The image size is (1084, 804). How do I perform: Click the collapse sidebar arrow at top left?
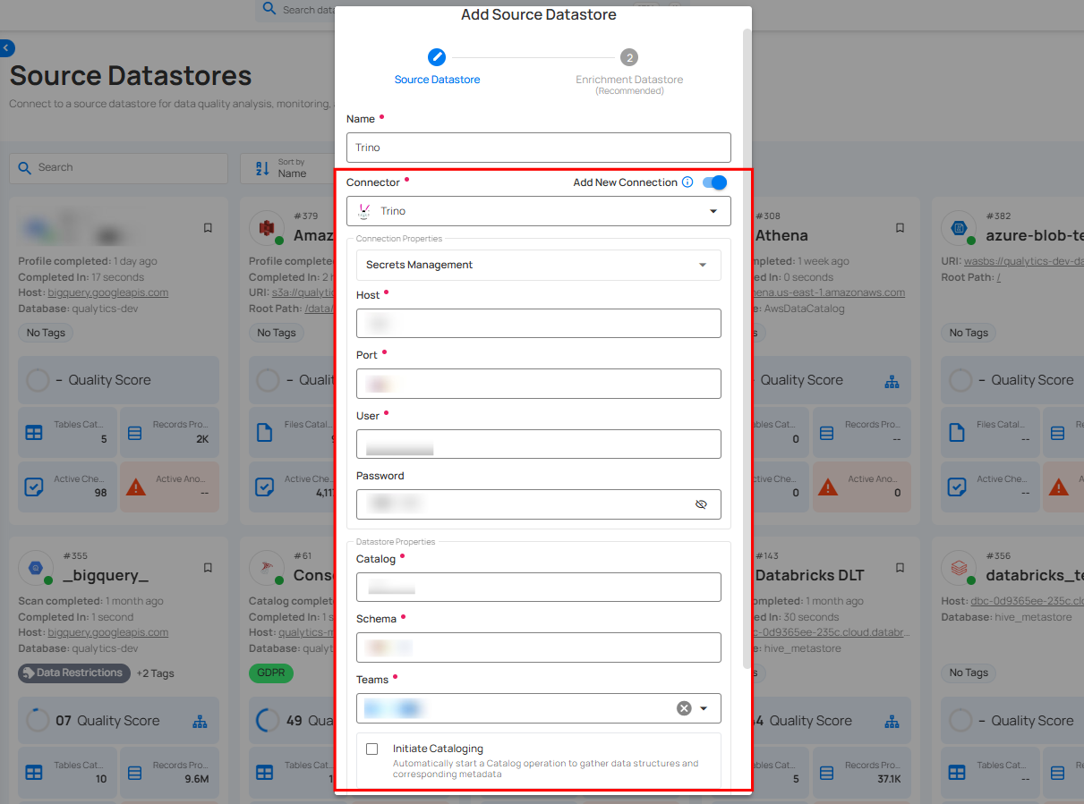tap(7, 48)
